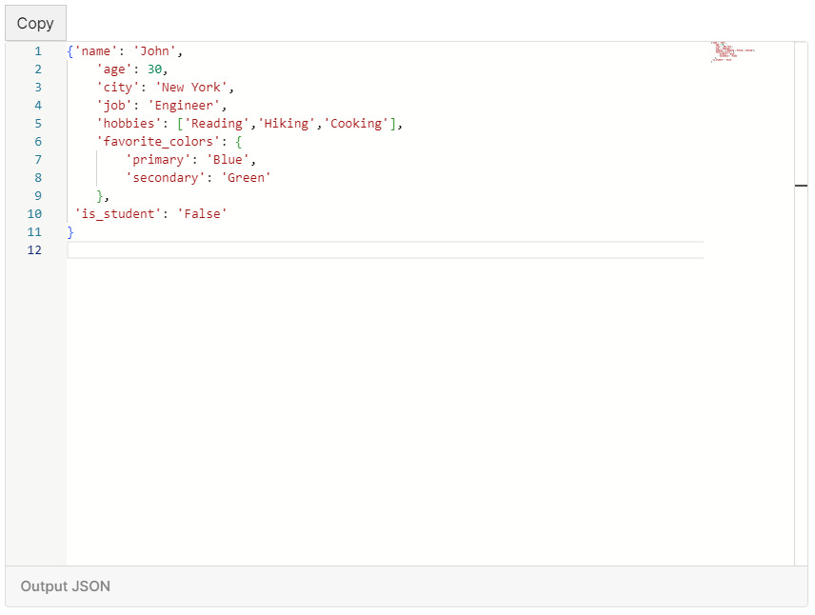
Task: Click the 'Cooking' array element
Action: click(354, 123)
